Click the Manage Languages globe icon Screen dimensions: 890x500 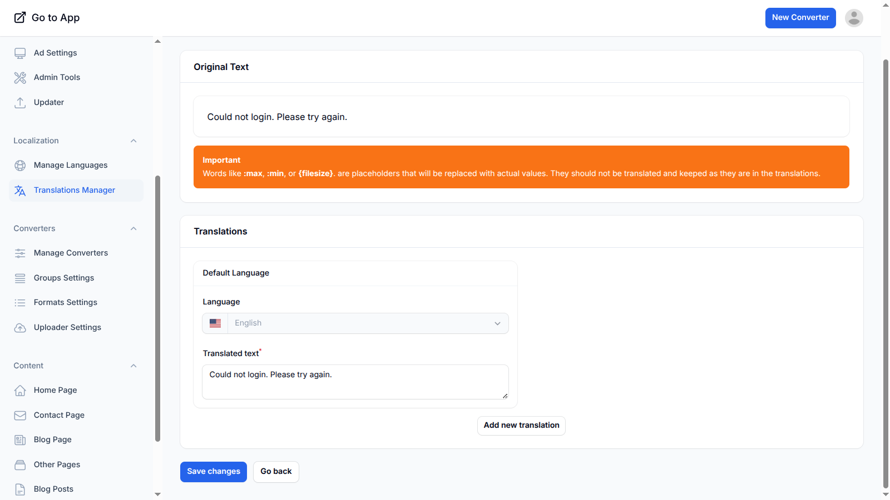pos(20,166)
